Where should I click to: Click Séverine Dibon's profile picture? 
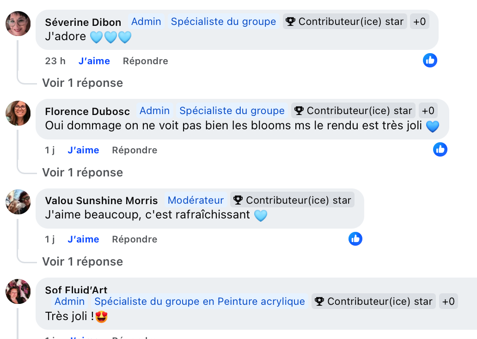18,24
